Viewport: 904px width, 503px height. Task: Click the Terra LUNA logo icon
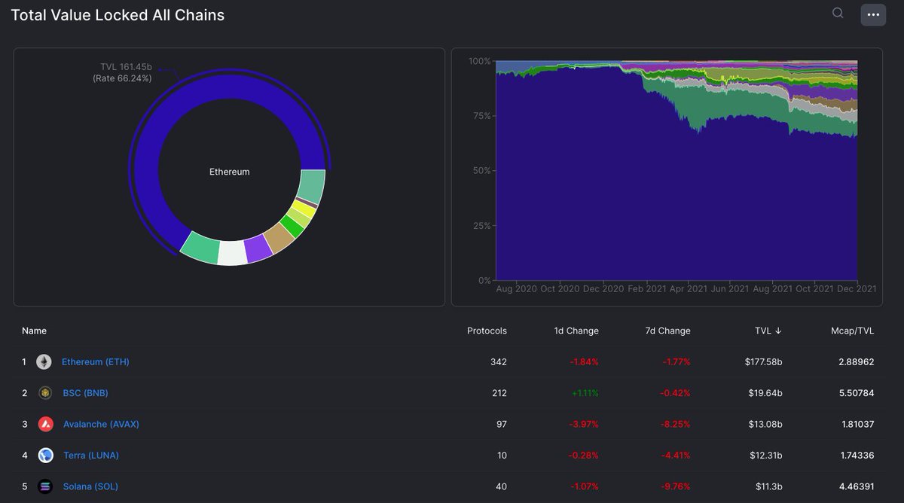point(45,455)
